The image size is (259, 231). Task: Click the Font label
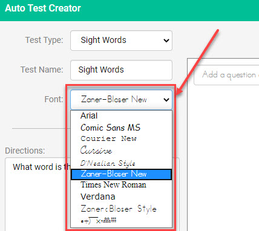[x=54, y=99]
